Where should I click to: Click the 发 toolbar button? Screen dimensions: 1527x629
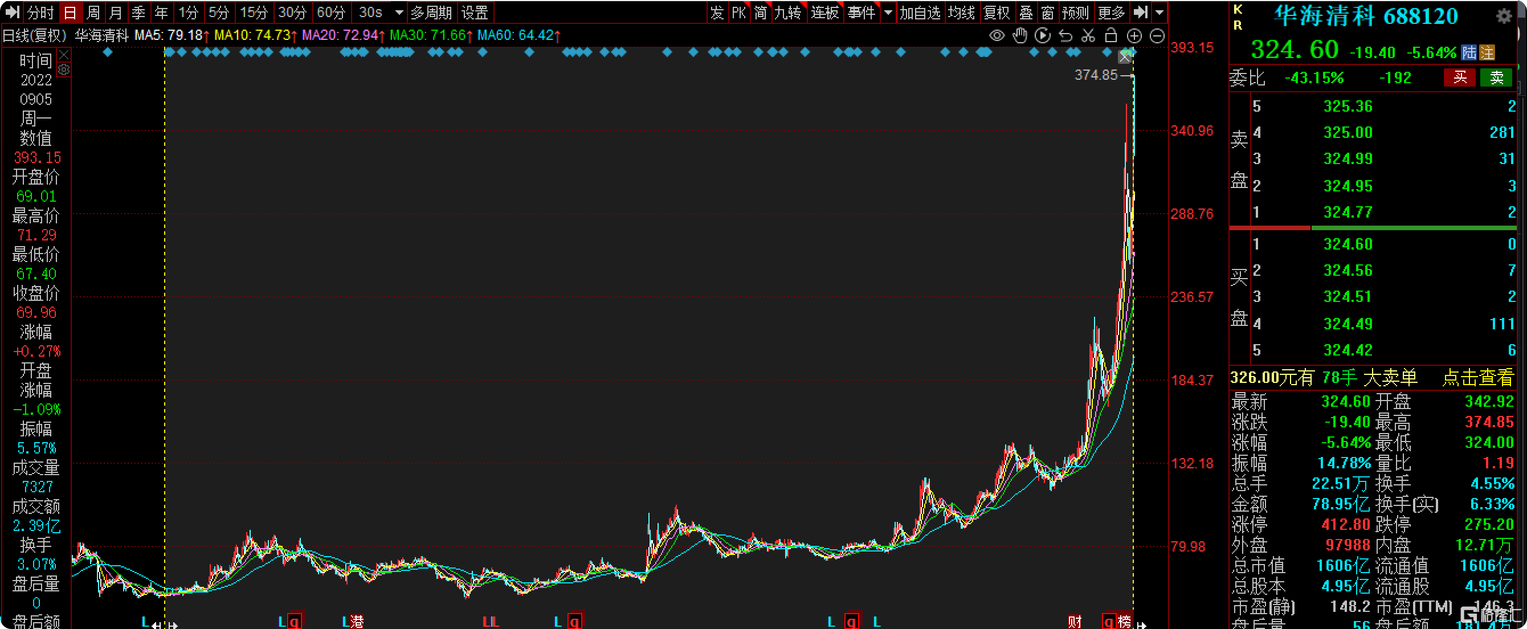click(717, 13)
